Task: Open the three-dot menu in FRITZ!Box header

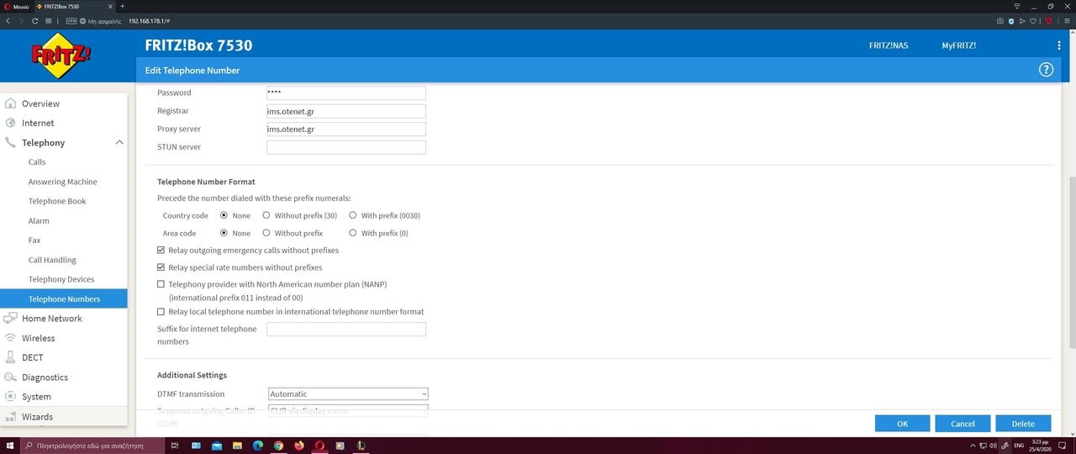Action: 1059,45
